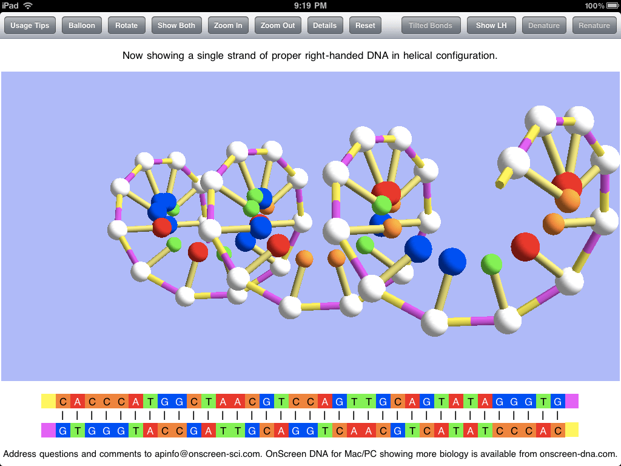Screen dimensions: 621x466
Task: Zoom Out from the DNA helix
Action: click(x=278, y=25)
